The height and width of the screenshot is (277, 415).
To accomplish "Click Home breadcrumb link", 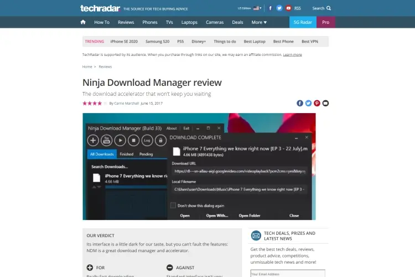I will pyautogui.click(x=87, y=67).
